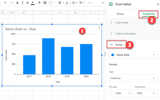Image resolution: width=160 pixels, height=100 pixels.
Task: Select column header J
Action: (x=60, y=13)
